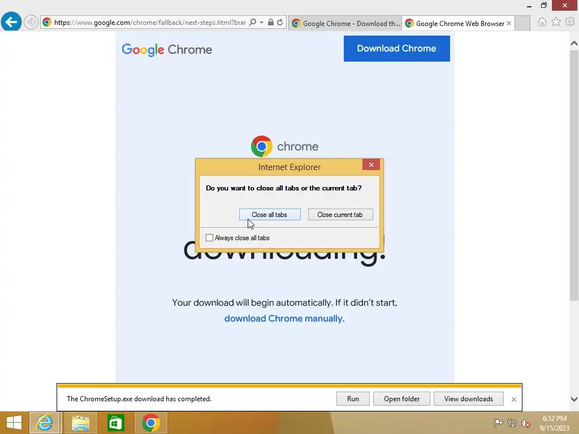Click Internet Explorer taskbar icon

point(44,423)
